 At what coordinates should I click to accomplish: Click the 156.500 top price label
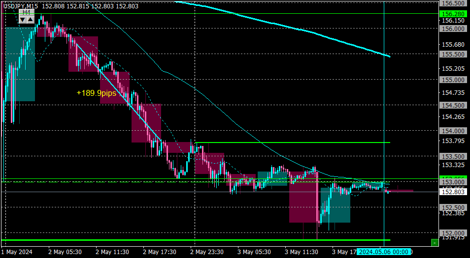[x=453, y=3]
